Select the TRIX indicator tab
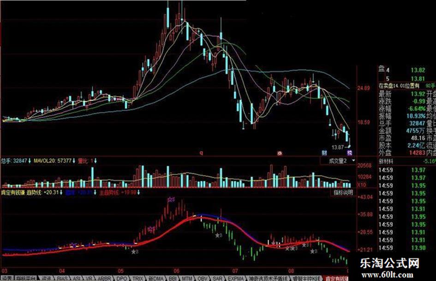Image resolution: width=436 pixels, height=281 pixels. click(137, 278)
